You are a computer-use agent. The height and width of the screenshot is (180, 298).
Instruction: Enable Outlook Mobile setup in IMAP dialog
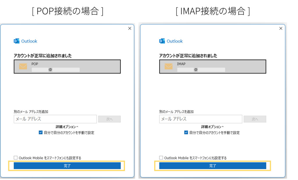161,158
